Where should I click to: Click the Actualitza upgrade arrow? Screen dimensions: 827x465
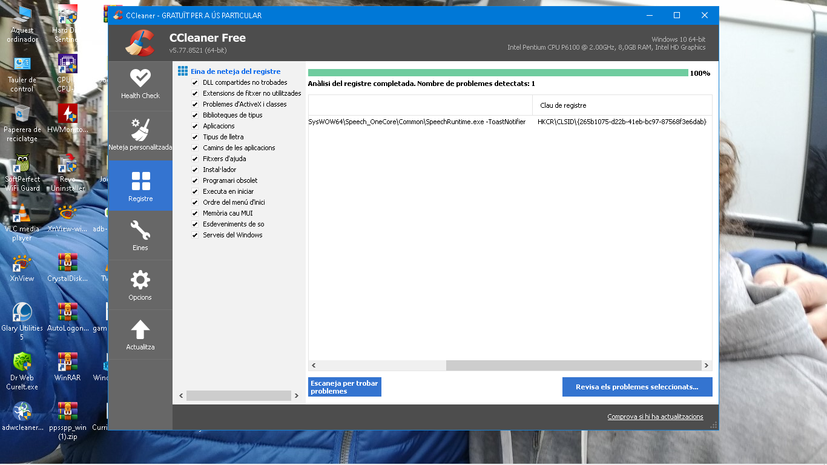coord(140,334)
